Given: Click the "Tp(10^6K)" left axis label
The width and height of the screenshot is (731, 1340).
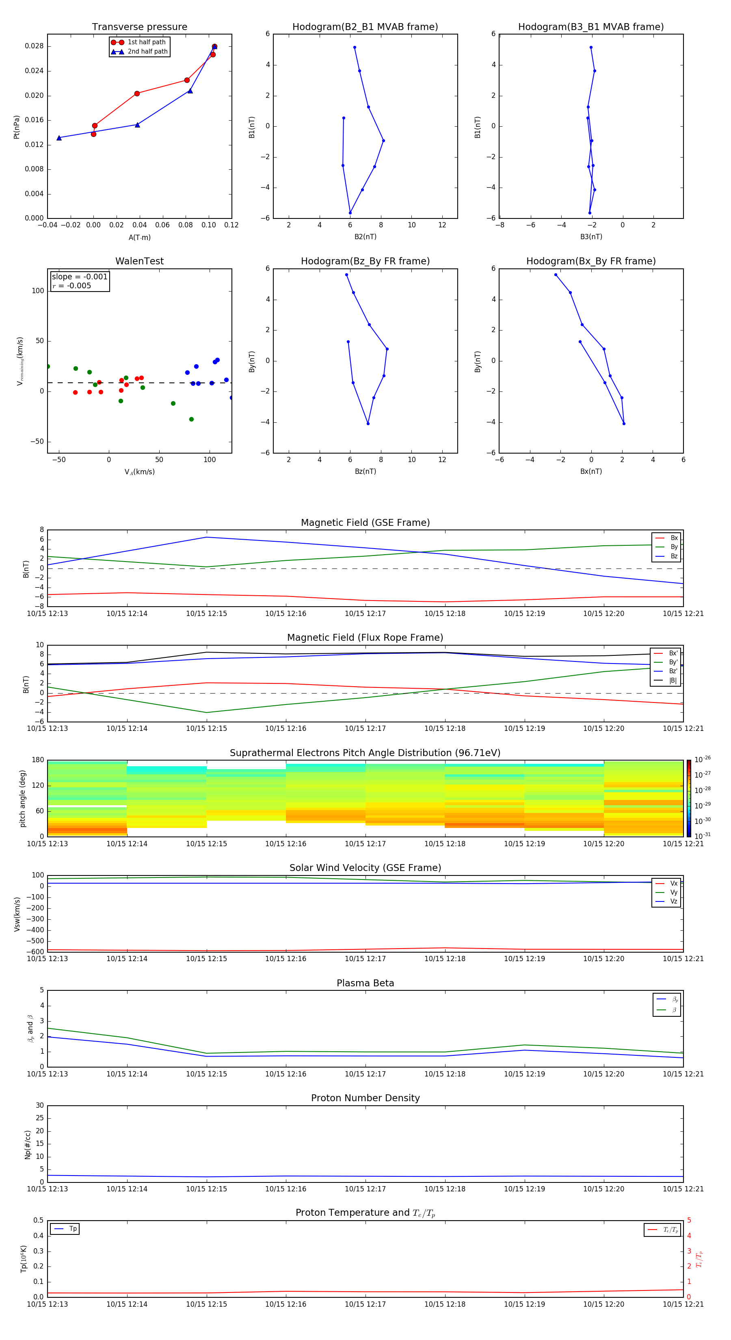Looking at the screenshot, I should (x=24, y=1259).
